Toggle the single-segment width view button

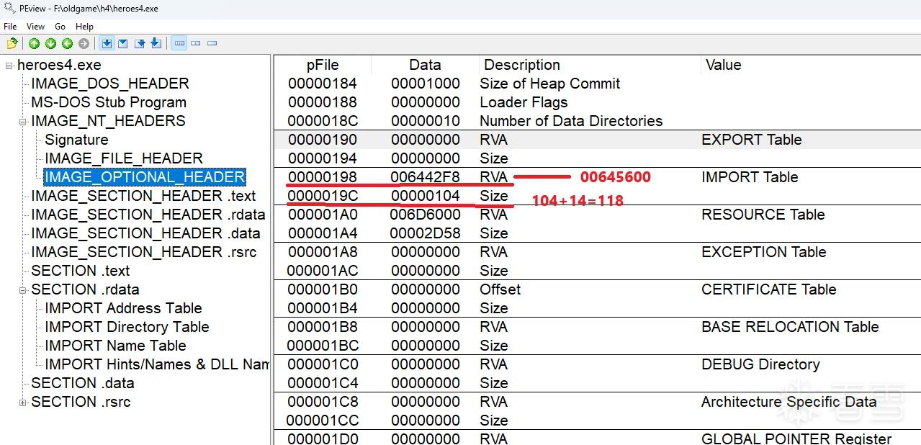(x=212, y=44)
